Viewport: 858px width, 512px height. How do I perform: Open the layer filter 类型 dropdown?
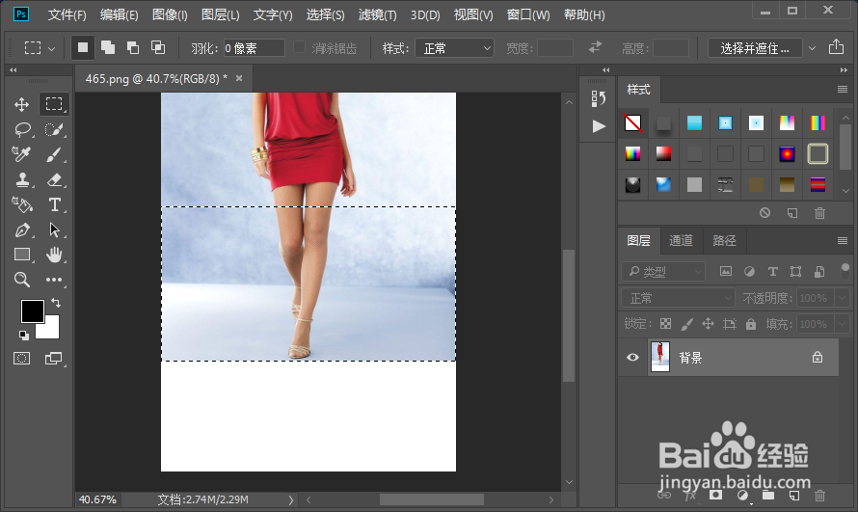click(663, 272)
